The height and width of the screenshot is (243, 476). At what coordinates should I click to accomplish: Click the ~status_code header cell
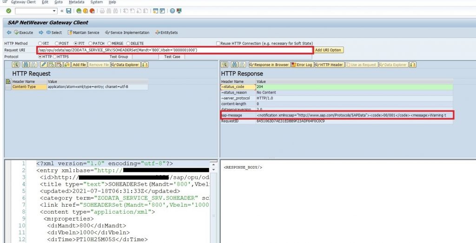click(238, 87)
